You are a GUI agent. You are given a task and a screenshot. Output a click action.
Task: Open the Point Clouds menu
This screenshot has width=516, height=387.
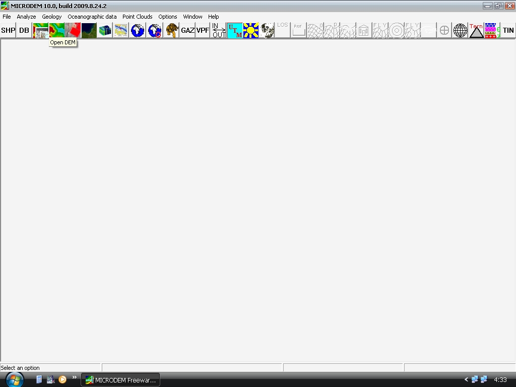coord(137,17)
